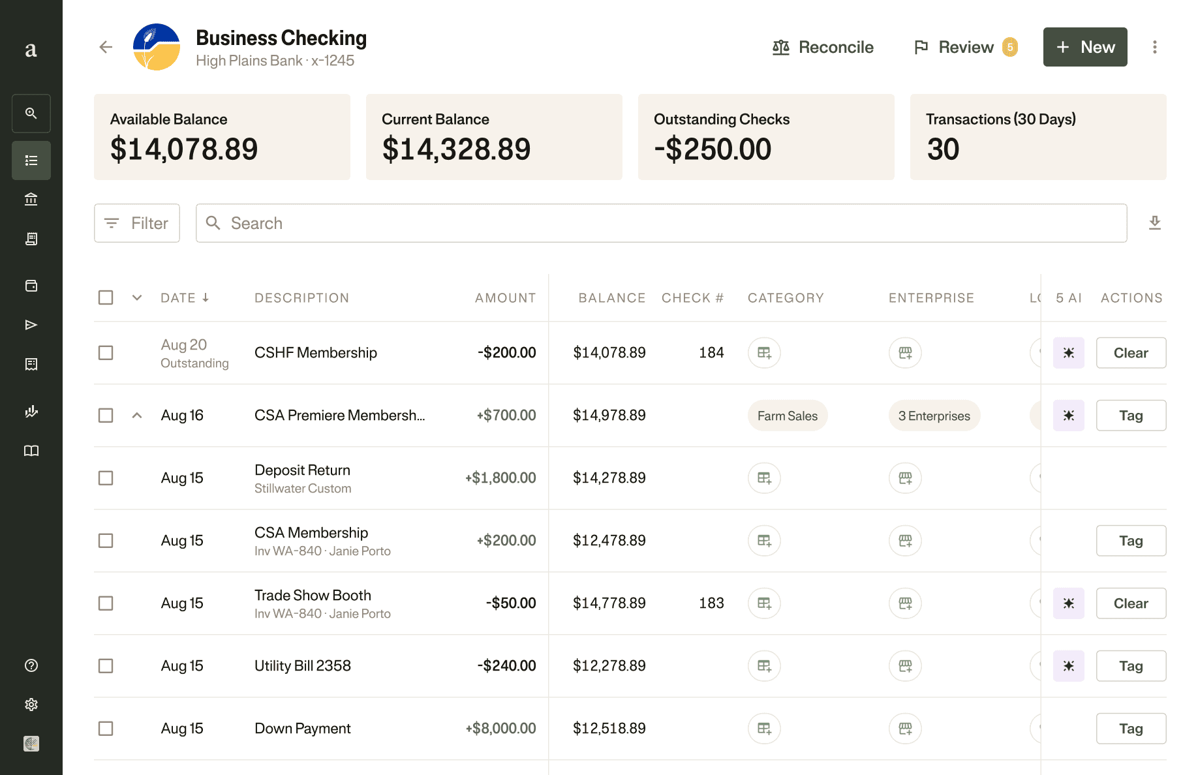Select the Down Payment row checkbox

tap(105, 729)
